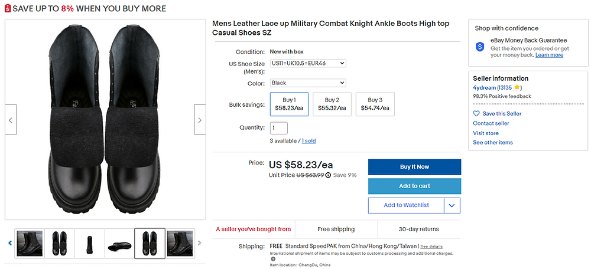
Task: Click the Quantity input field
Action: coord(278,128)
